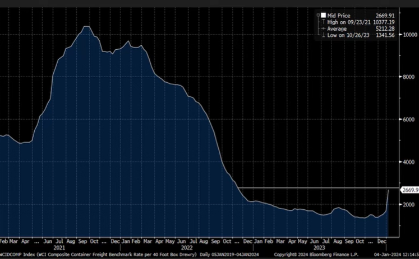Select the Mid Price legend label
This screenshot has width=419, height=259.
click(339, 16)
